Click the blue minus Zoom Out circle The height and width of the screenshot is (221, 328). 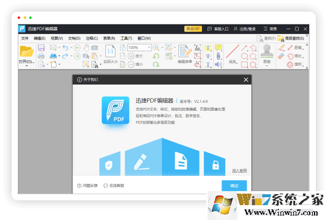point(131,65)
